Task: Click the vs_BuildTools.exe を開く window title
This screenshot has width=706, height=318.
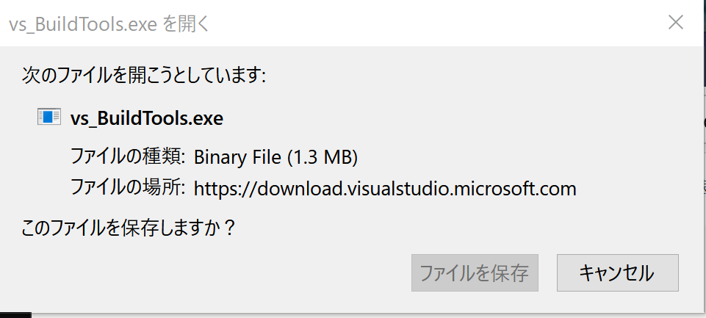Action: pos(109,24)
